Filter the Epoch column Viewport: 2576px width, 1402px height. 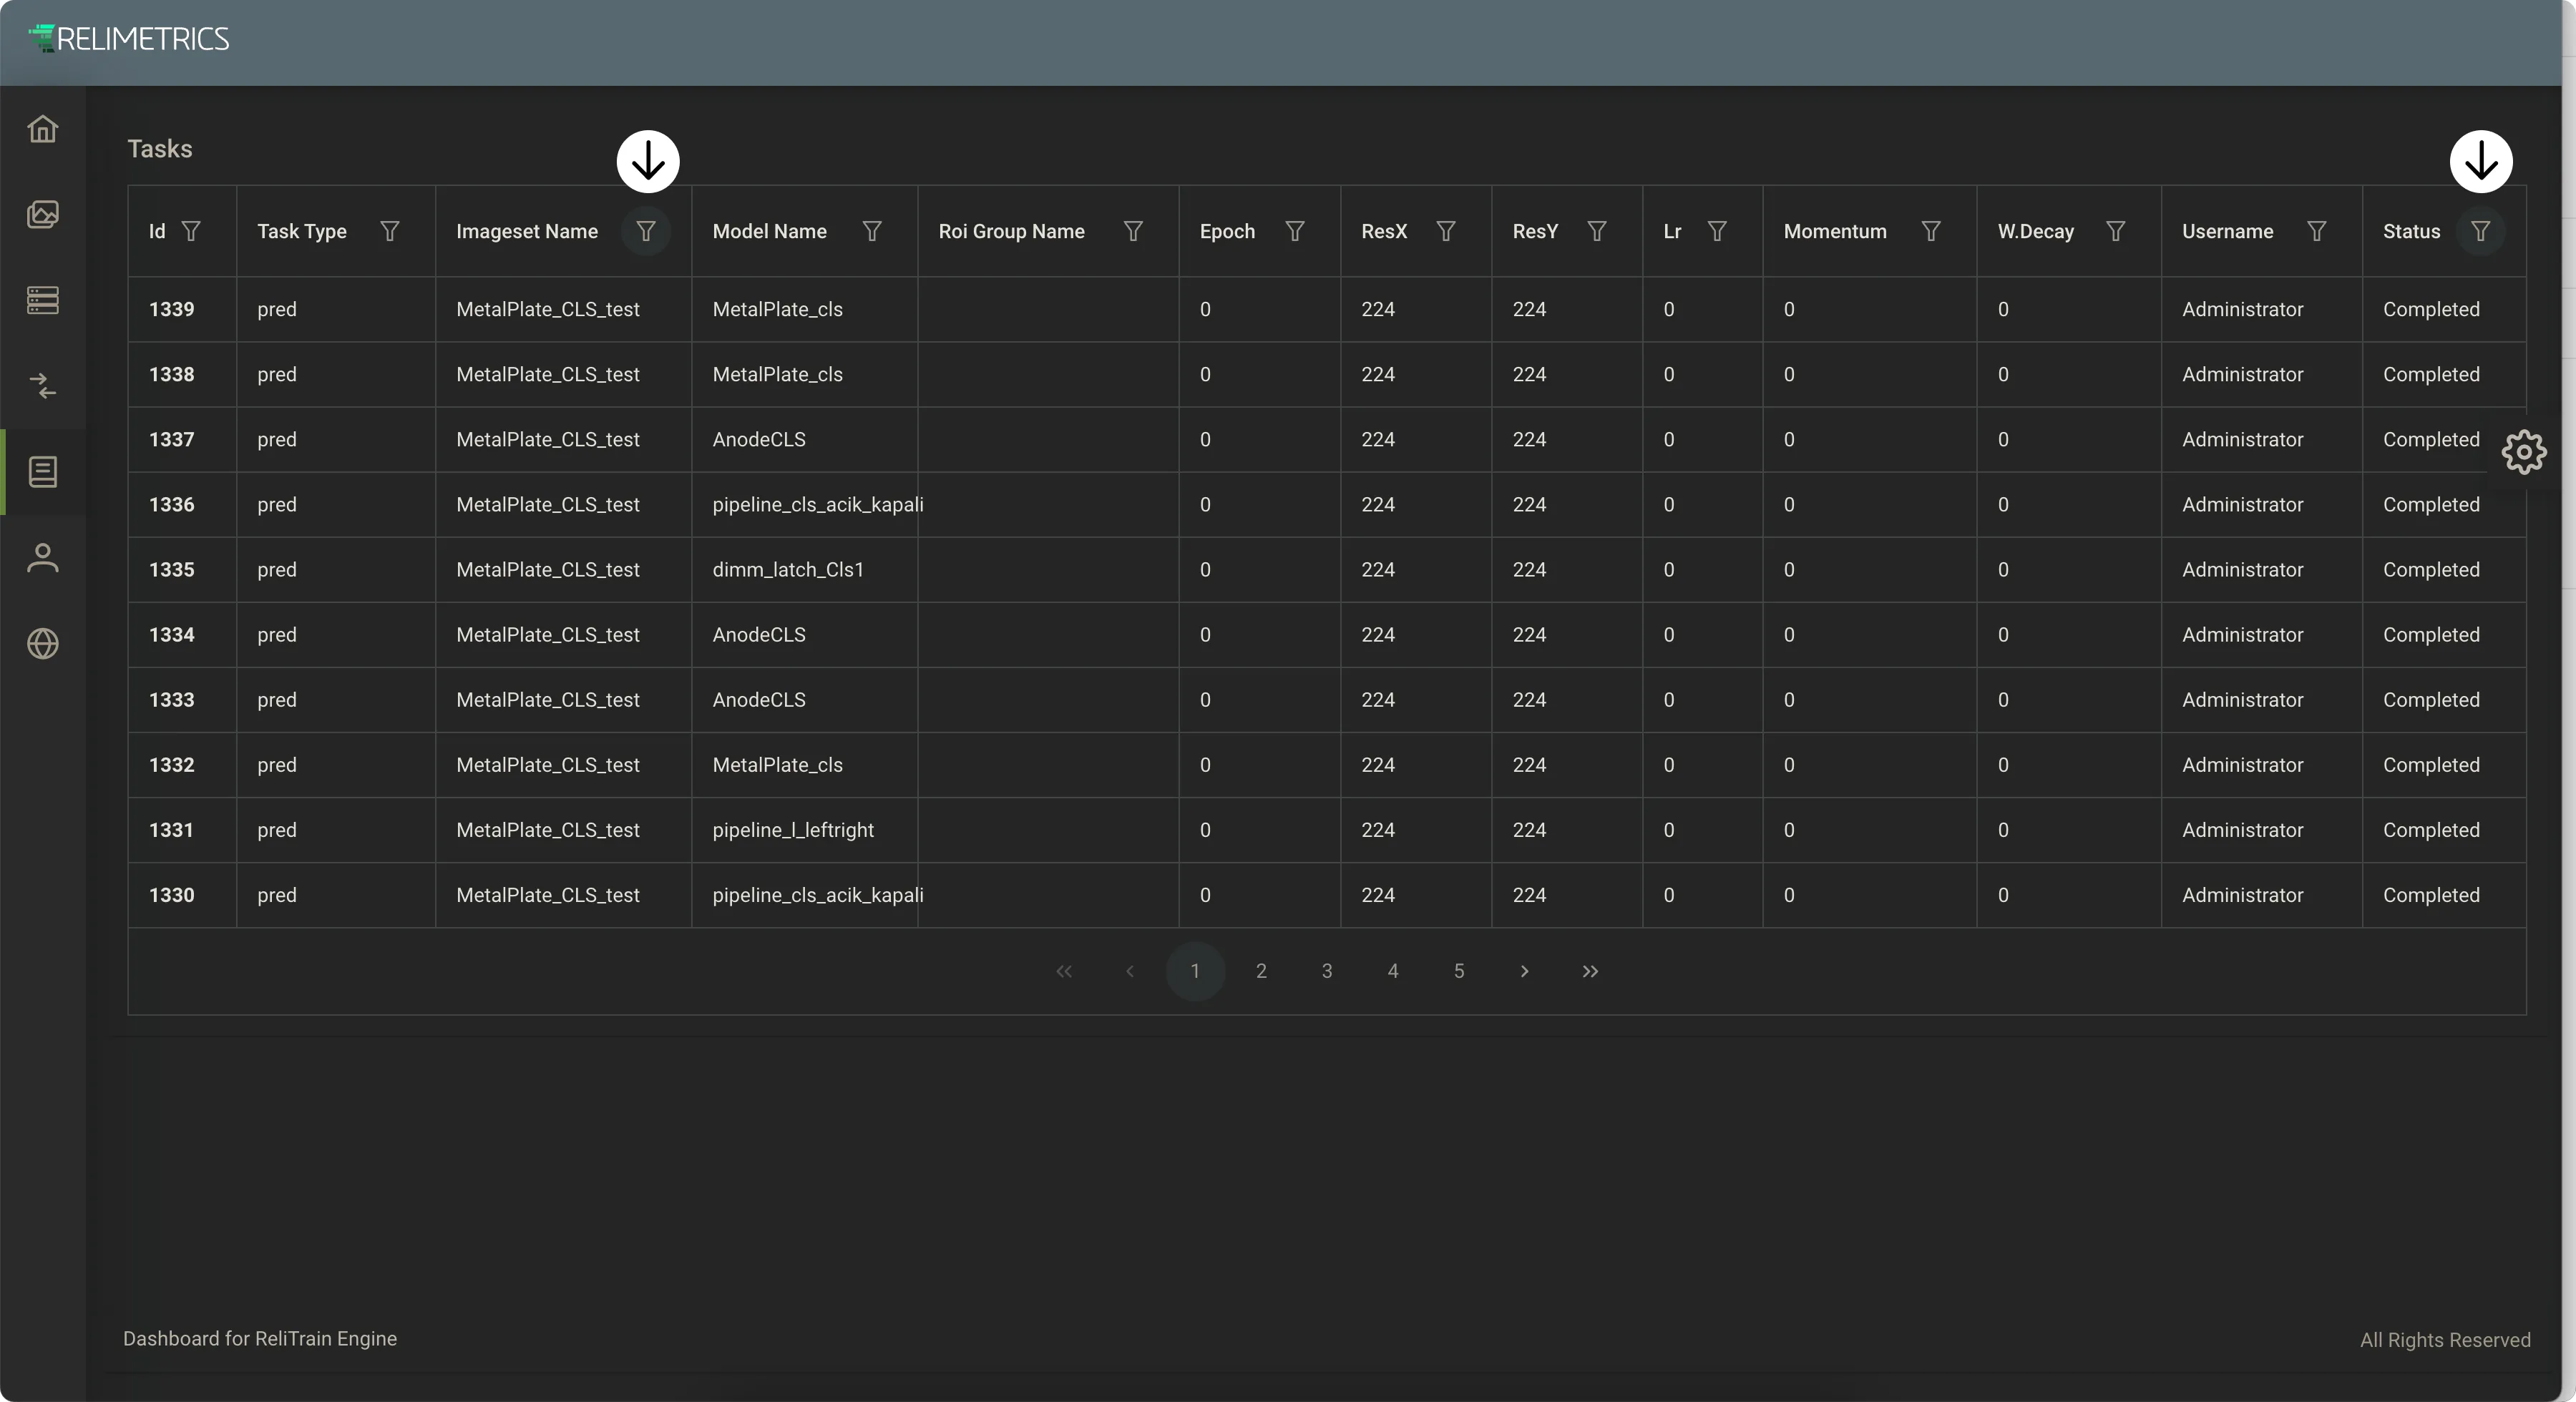coord(1295,231)
